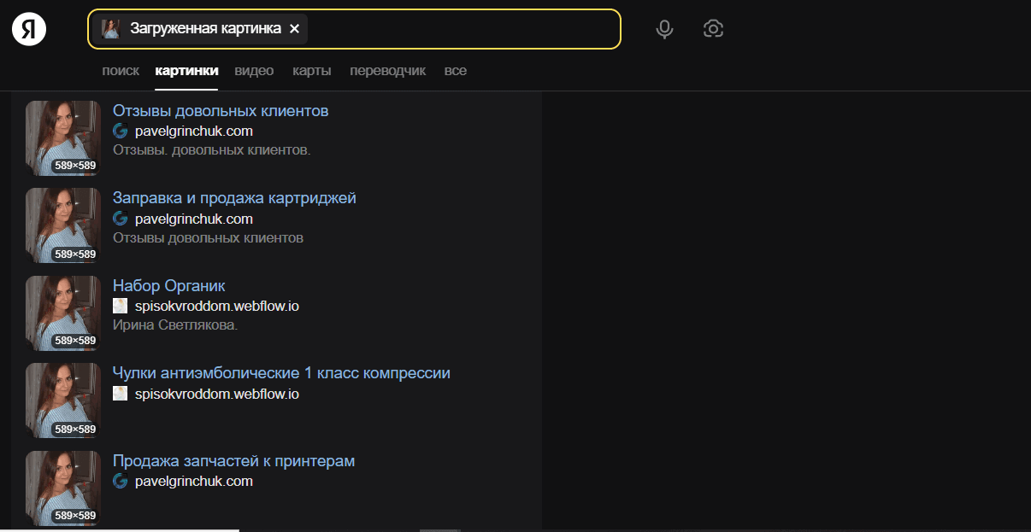The width and height of the screenshot is (1031, 532).
Task: Open the 'Отзывы довольных клиентов' link
Action: coord(221,110)
